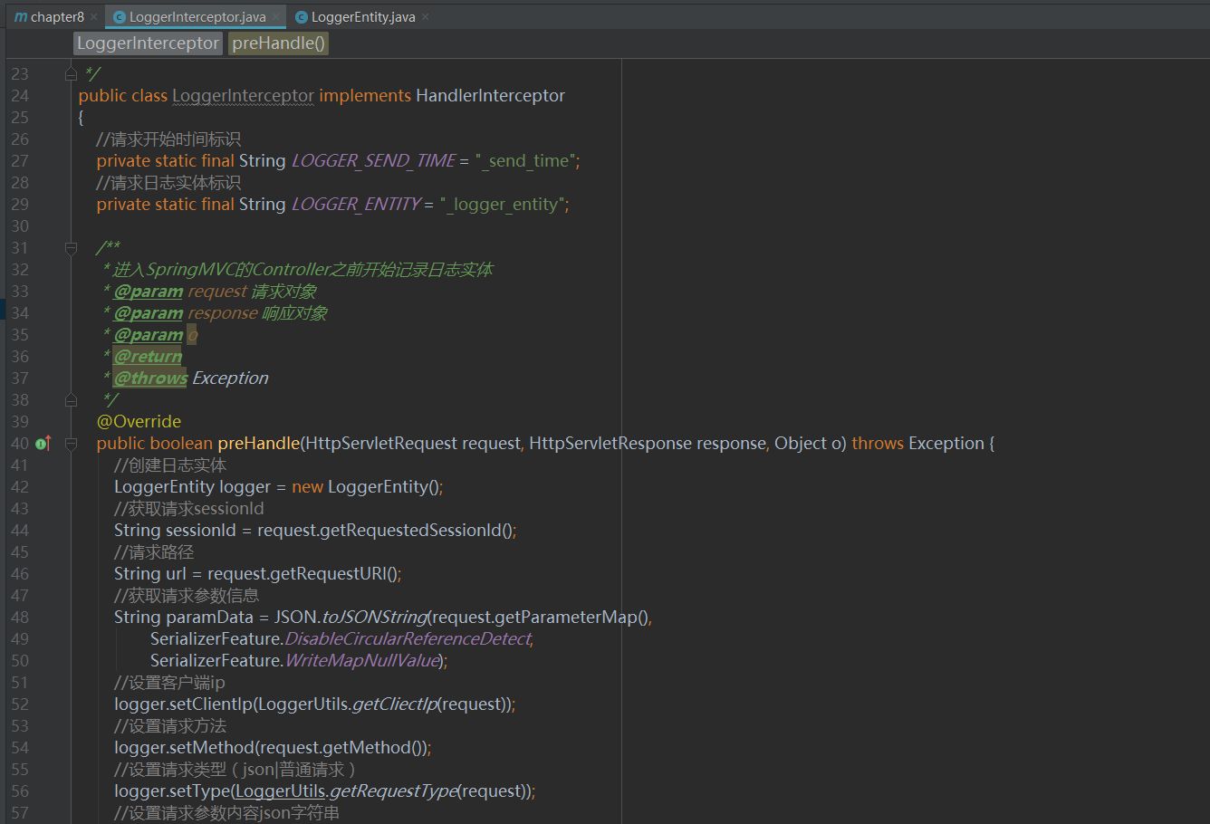Click the HandlerInterceptor interface name
Screen dimensions: 1210x824
[490, 95]
